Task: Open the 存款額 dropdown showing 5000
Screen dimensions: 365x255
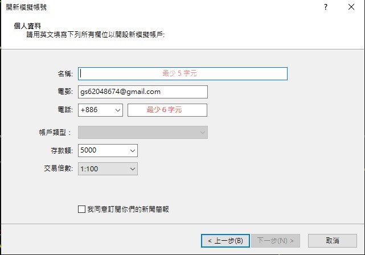Action: tap(108, 151)
